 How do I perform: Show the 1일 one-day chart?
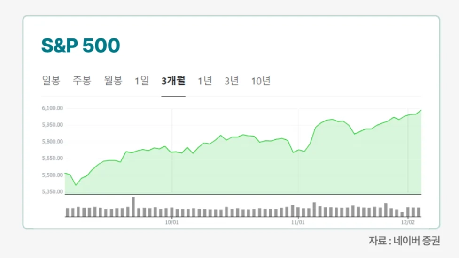click(x=141, y=81)
